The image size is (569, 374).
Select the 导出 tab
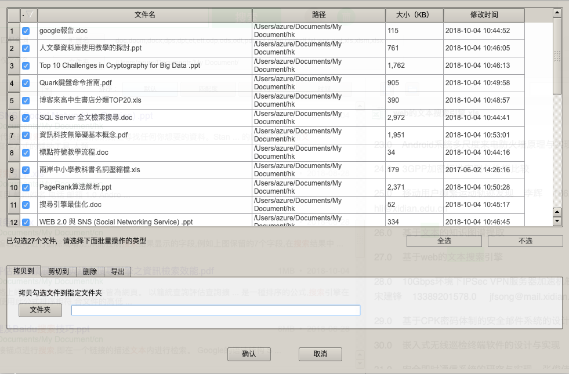coord(118,271)
